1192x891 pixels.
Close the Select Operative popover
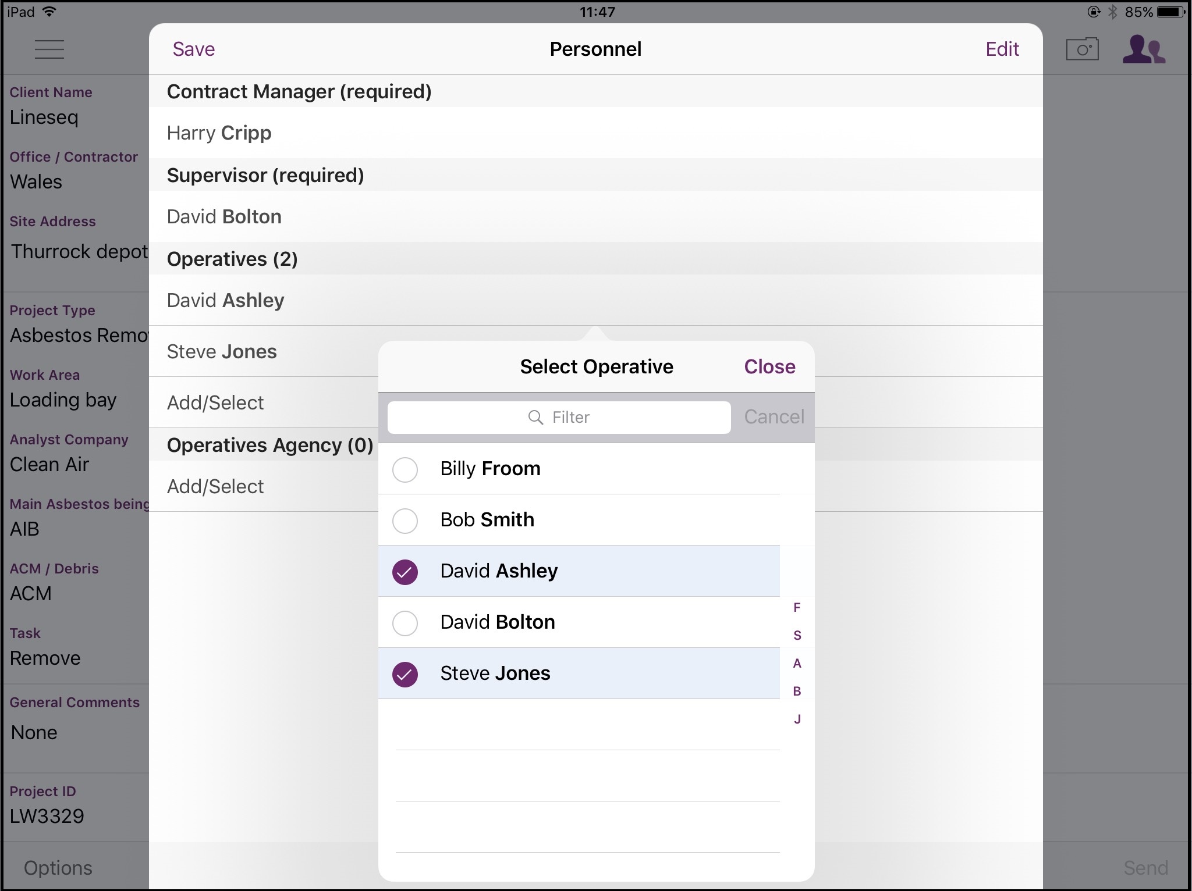click(769, 367)
